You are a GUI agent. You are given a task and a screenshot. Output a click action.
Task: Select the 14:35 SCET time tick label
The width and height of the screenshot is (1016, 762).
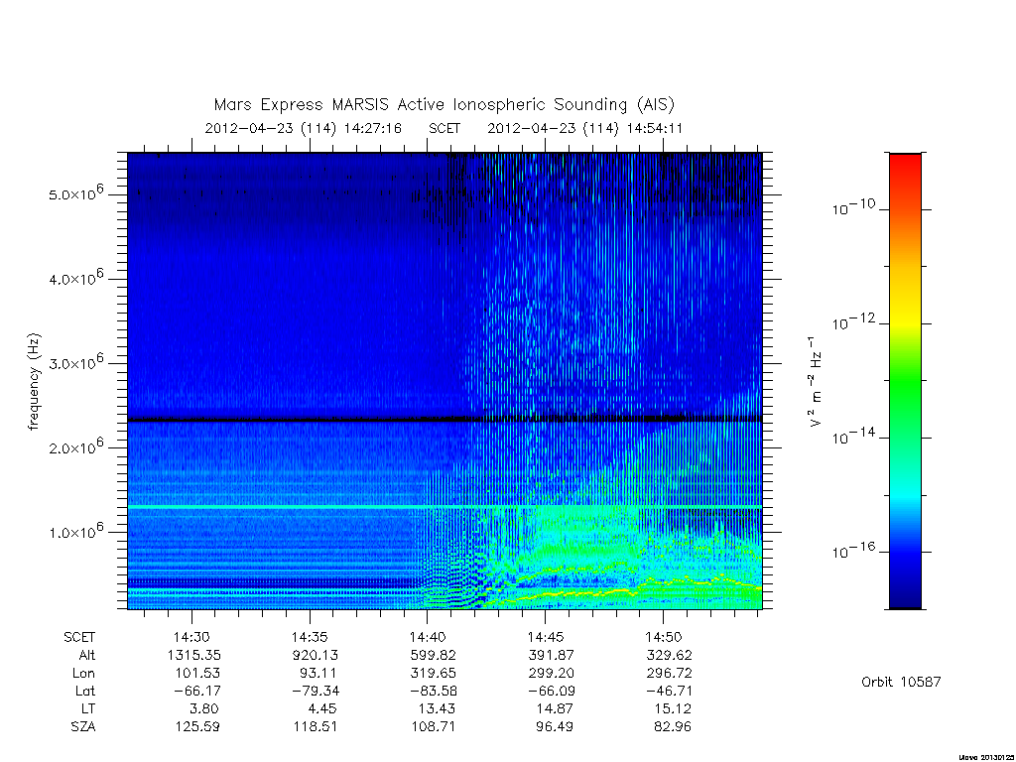[x=310, y=637]
